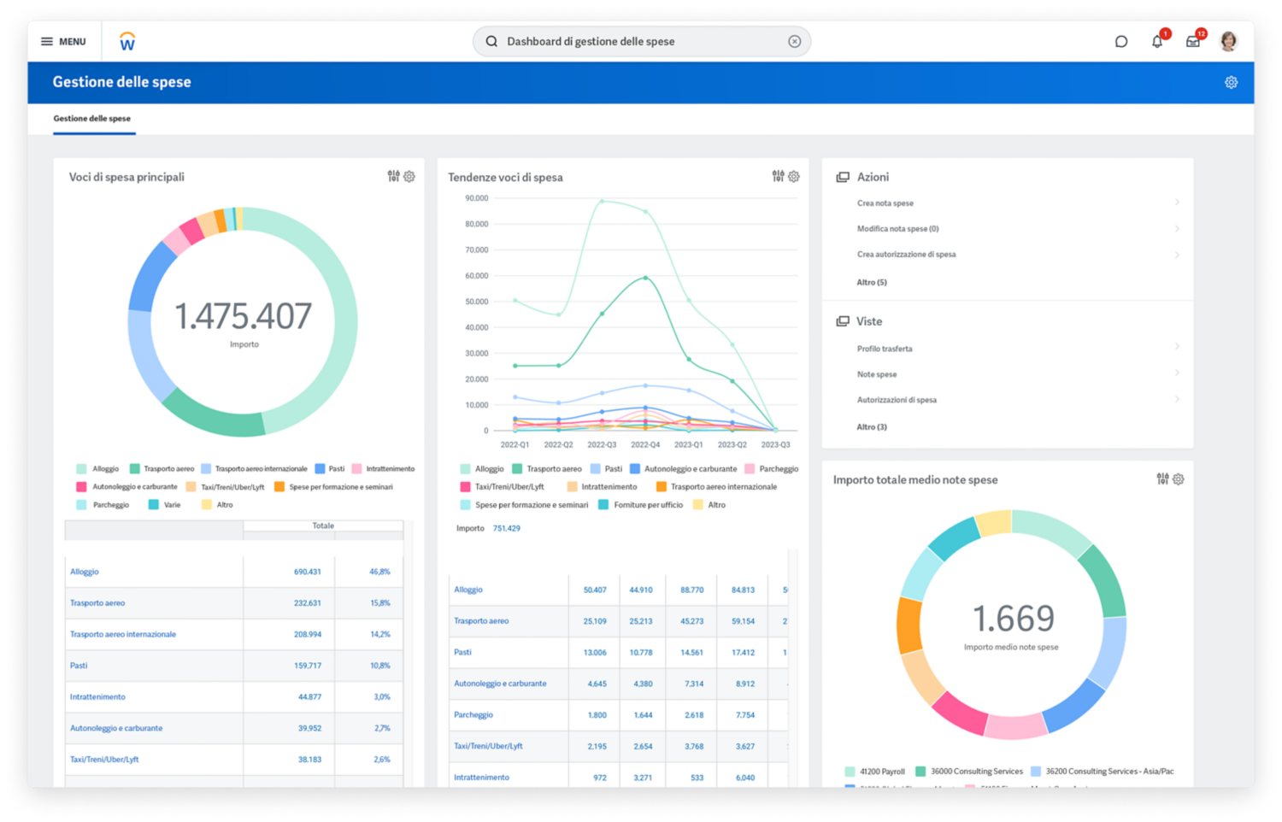Click the chevron next to Crea autorizzazione di spesa
Viewport: 1282px width, 822px height.
(x=1177, y=255)
